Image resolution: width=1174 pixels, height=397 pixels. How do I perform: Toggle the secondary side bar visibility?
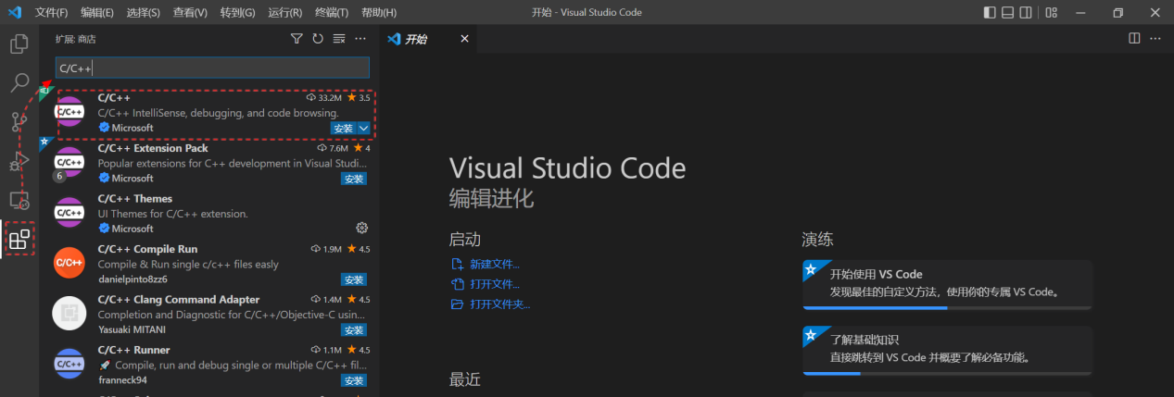point(1026,12)
